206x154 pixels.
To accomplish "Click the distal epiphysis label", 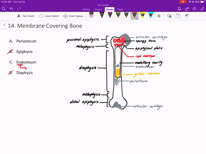I will (x=84, y=102).
